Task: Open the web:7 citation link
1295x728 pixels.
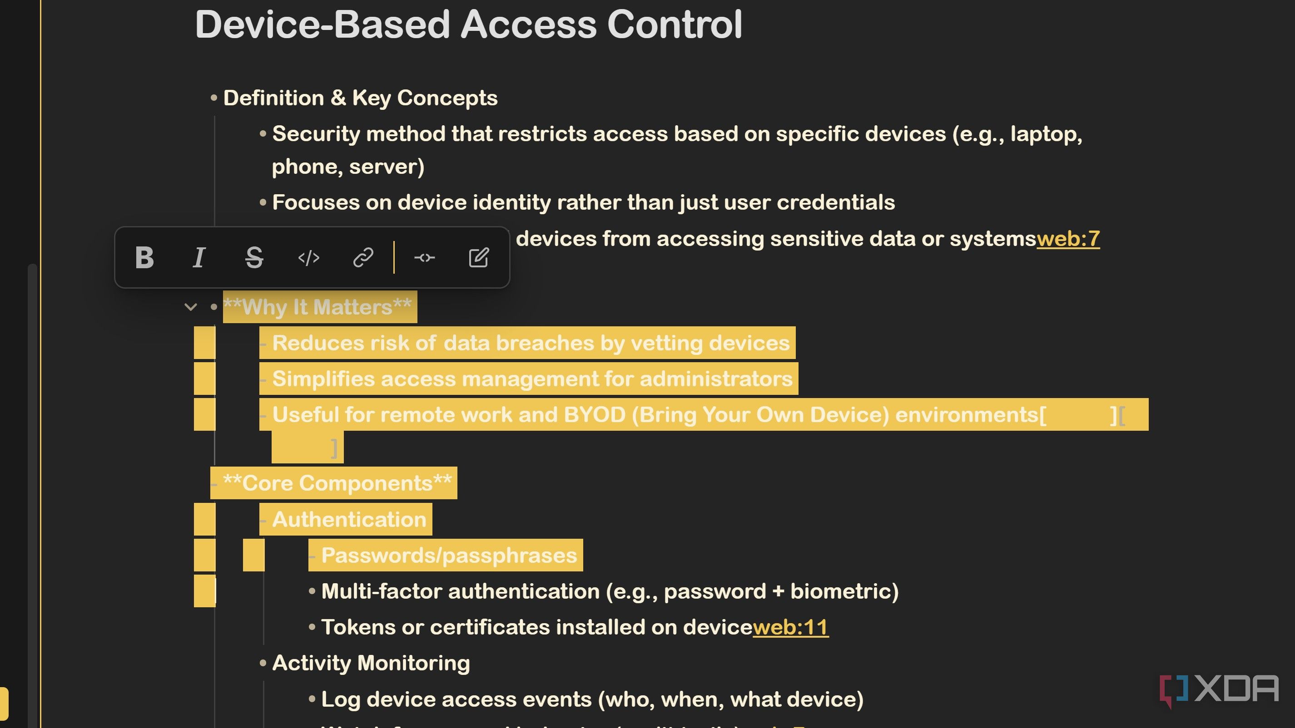Action: (1068, 239)
